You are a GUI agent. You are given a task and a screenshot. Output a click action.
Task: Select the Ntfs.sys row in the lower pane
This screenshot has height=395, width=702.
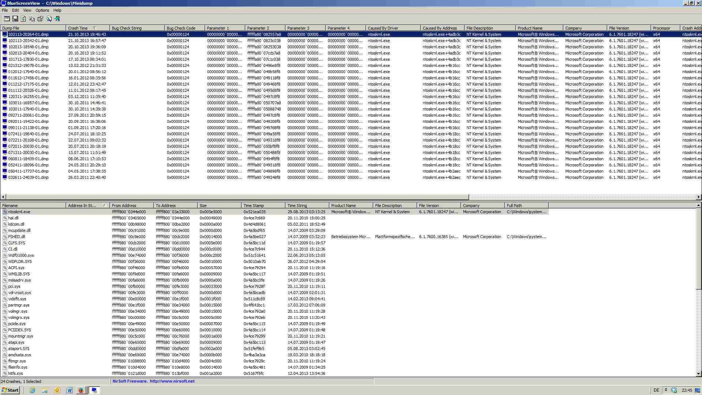15,373
